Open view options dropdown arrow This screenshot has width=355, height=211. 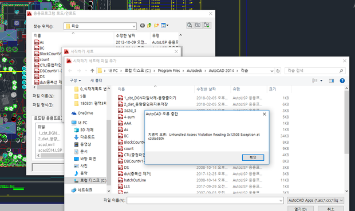click(321, 81)
